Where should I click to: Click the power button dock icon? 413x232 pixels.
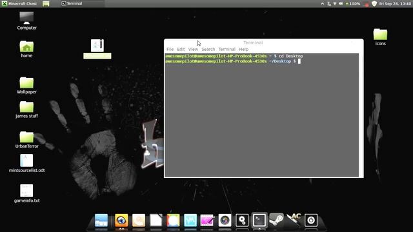tap(311, 220)
